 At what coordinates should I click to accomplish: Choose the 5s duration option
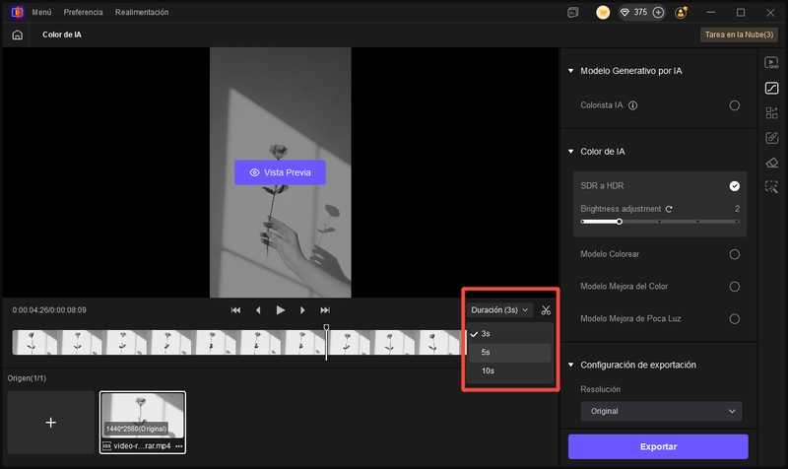509,353
